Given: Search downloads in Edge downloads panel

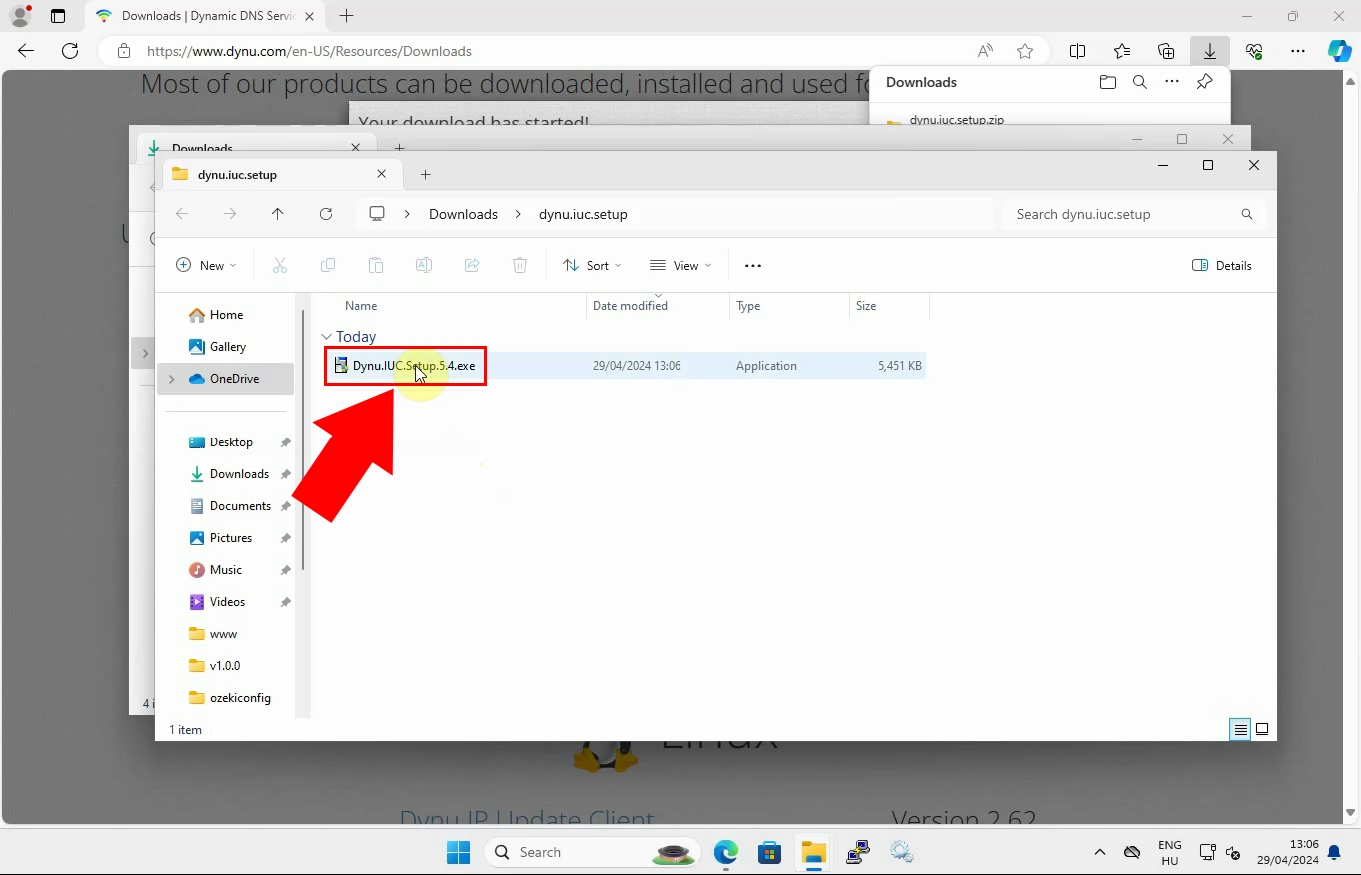Looking at the screenshot, I should [1140, 82].
